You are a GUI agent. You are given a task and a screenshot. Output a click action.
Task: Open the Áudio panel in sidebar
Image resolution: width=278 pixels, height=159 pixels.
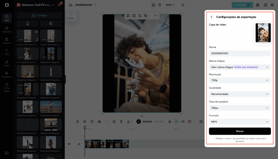tap(7, 63)
